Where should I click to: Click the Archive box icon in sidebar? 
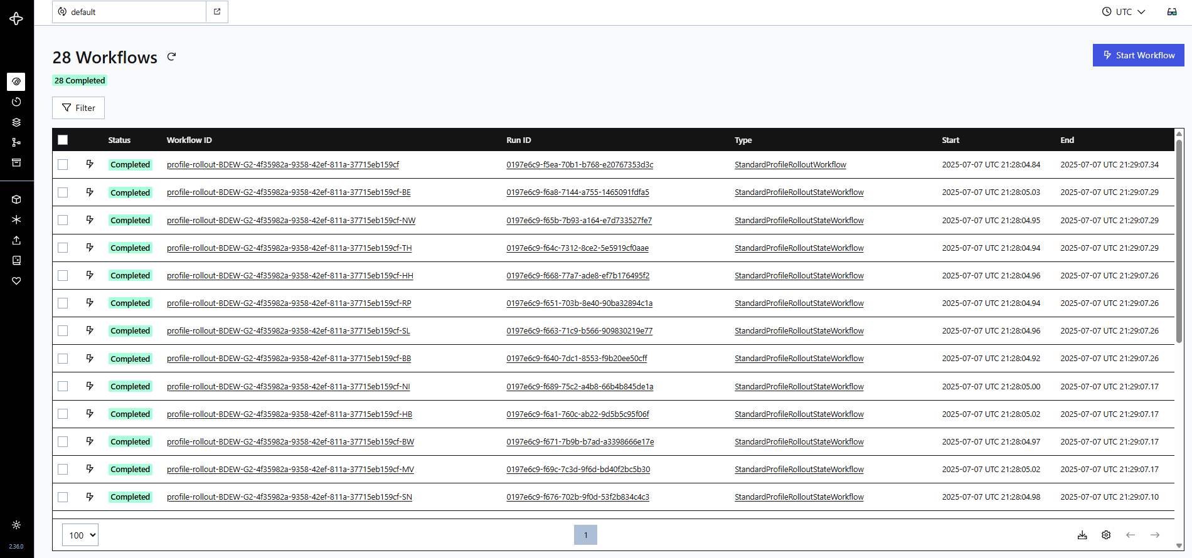point(16,162)
